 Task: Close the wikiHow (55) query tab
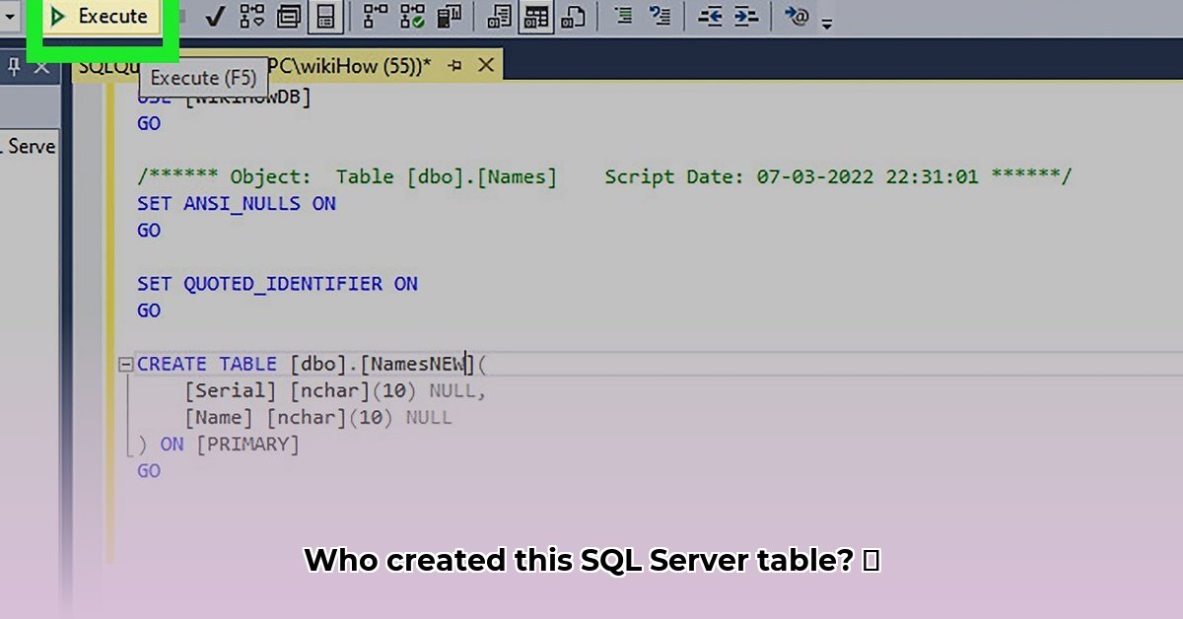485,66
